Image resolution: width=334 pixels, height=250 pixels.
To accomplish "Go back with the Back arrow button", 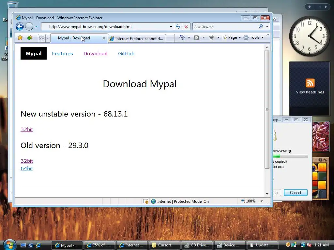I will tap(20, 27).
